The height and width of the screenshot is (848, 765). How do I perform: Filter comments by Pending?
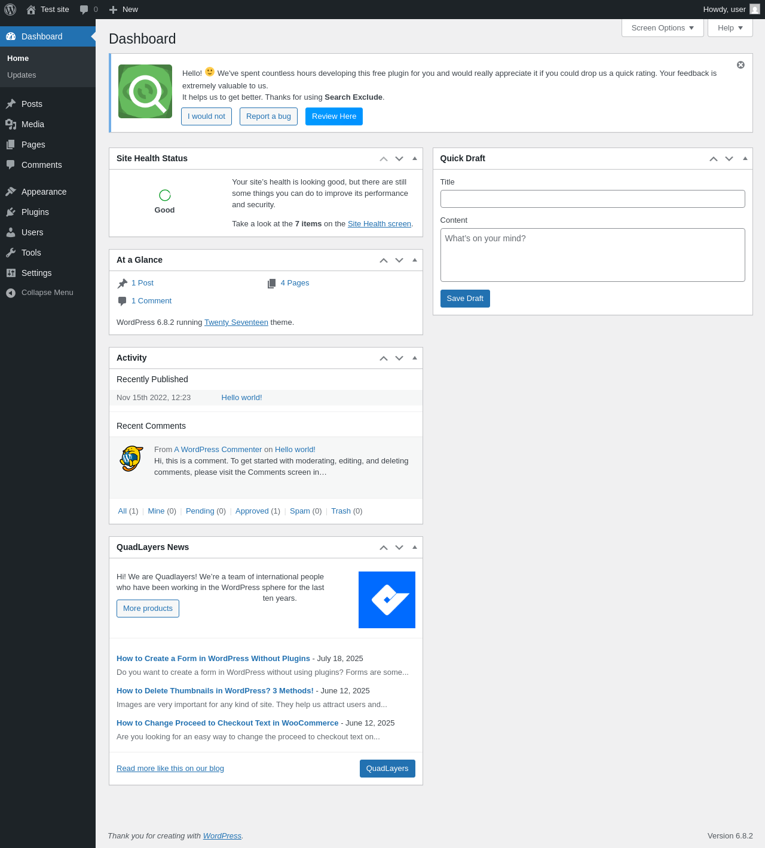coord(200,511)
